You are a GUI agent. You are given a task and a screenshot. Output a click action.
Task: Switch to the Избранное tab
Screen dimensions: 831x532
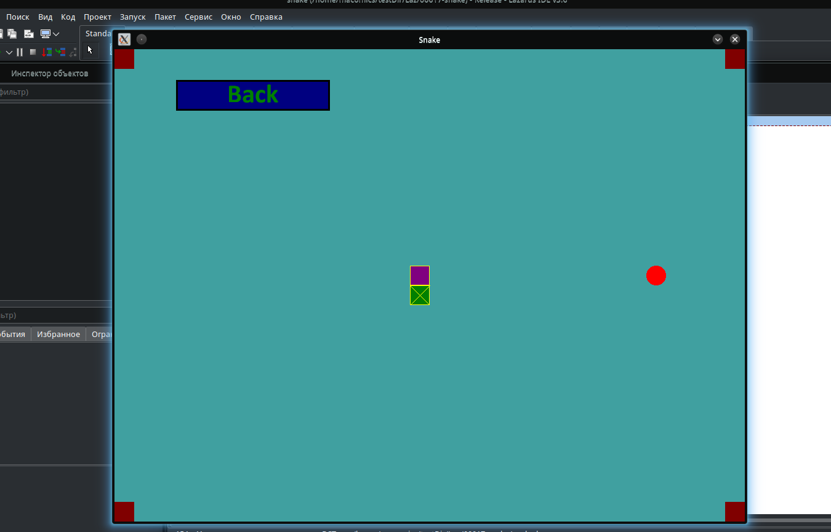pos(58,334)
